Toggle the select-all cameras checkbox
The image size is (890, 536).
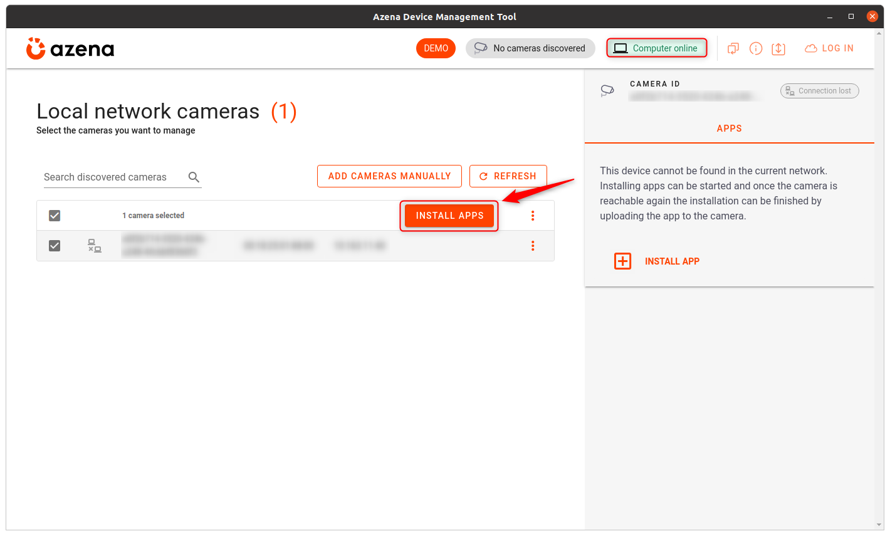click(x=55, y=216)
